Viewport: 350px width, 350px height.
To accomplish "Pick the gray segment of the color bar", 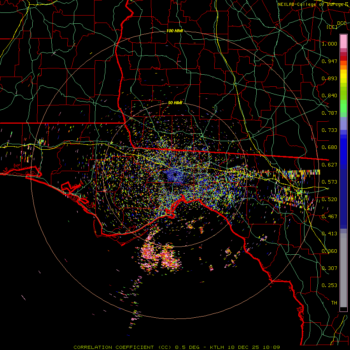I will point(343,270).
